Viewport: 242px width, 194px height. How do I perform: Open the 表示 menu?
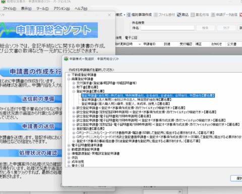[26, 9]
